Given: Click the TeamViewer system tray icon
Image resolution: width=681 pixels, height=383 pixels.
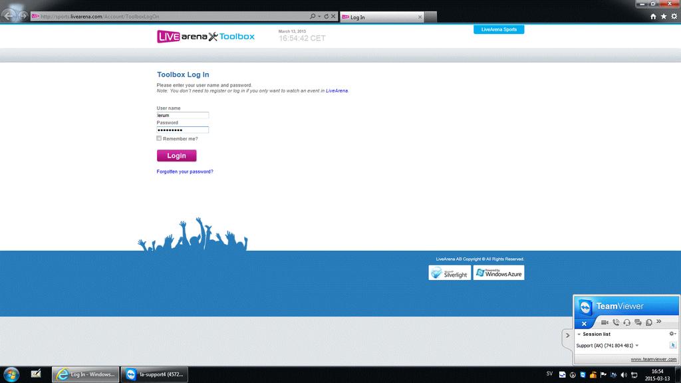Looking at the screenshot, I should coord(583,375).
